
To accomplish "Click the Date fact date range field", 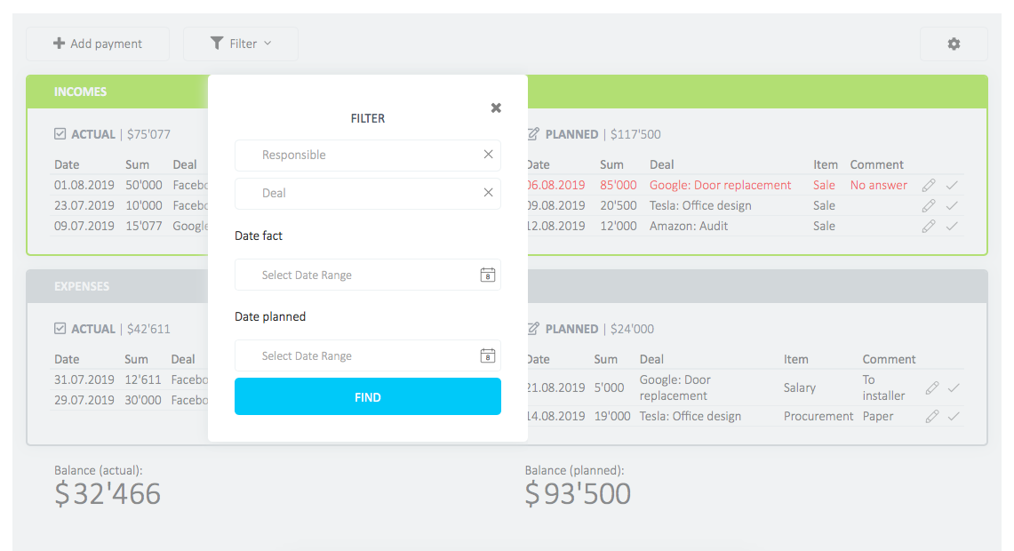I will tap(367, 275).
